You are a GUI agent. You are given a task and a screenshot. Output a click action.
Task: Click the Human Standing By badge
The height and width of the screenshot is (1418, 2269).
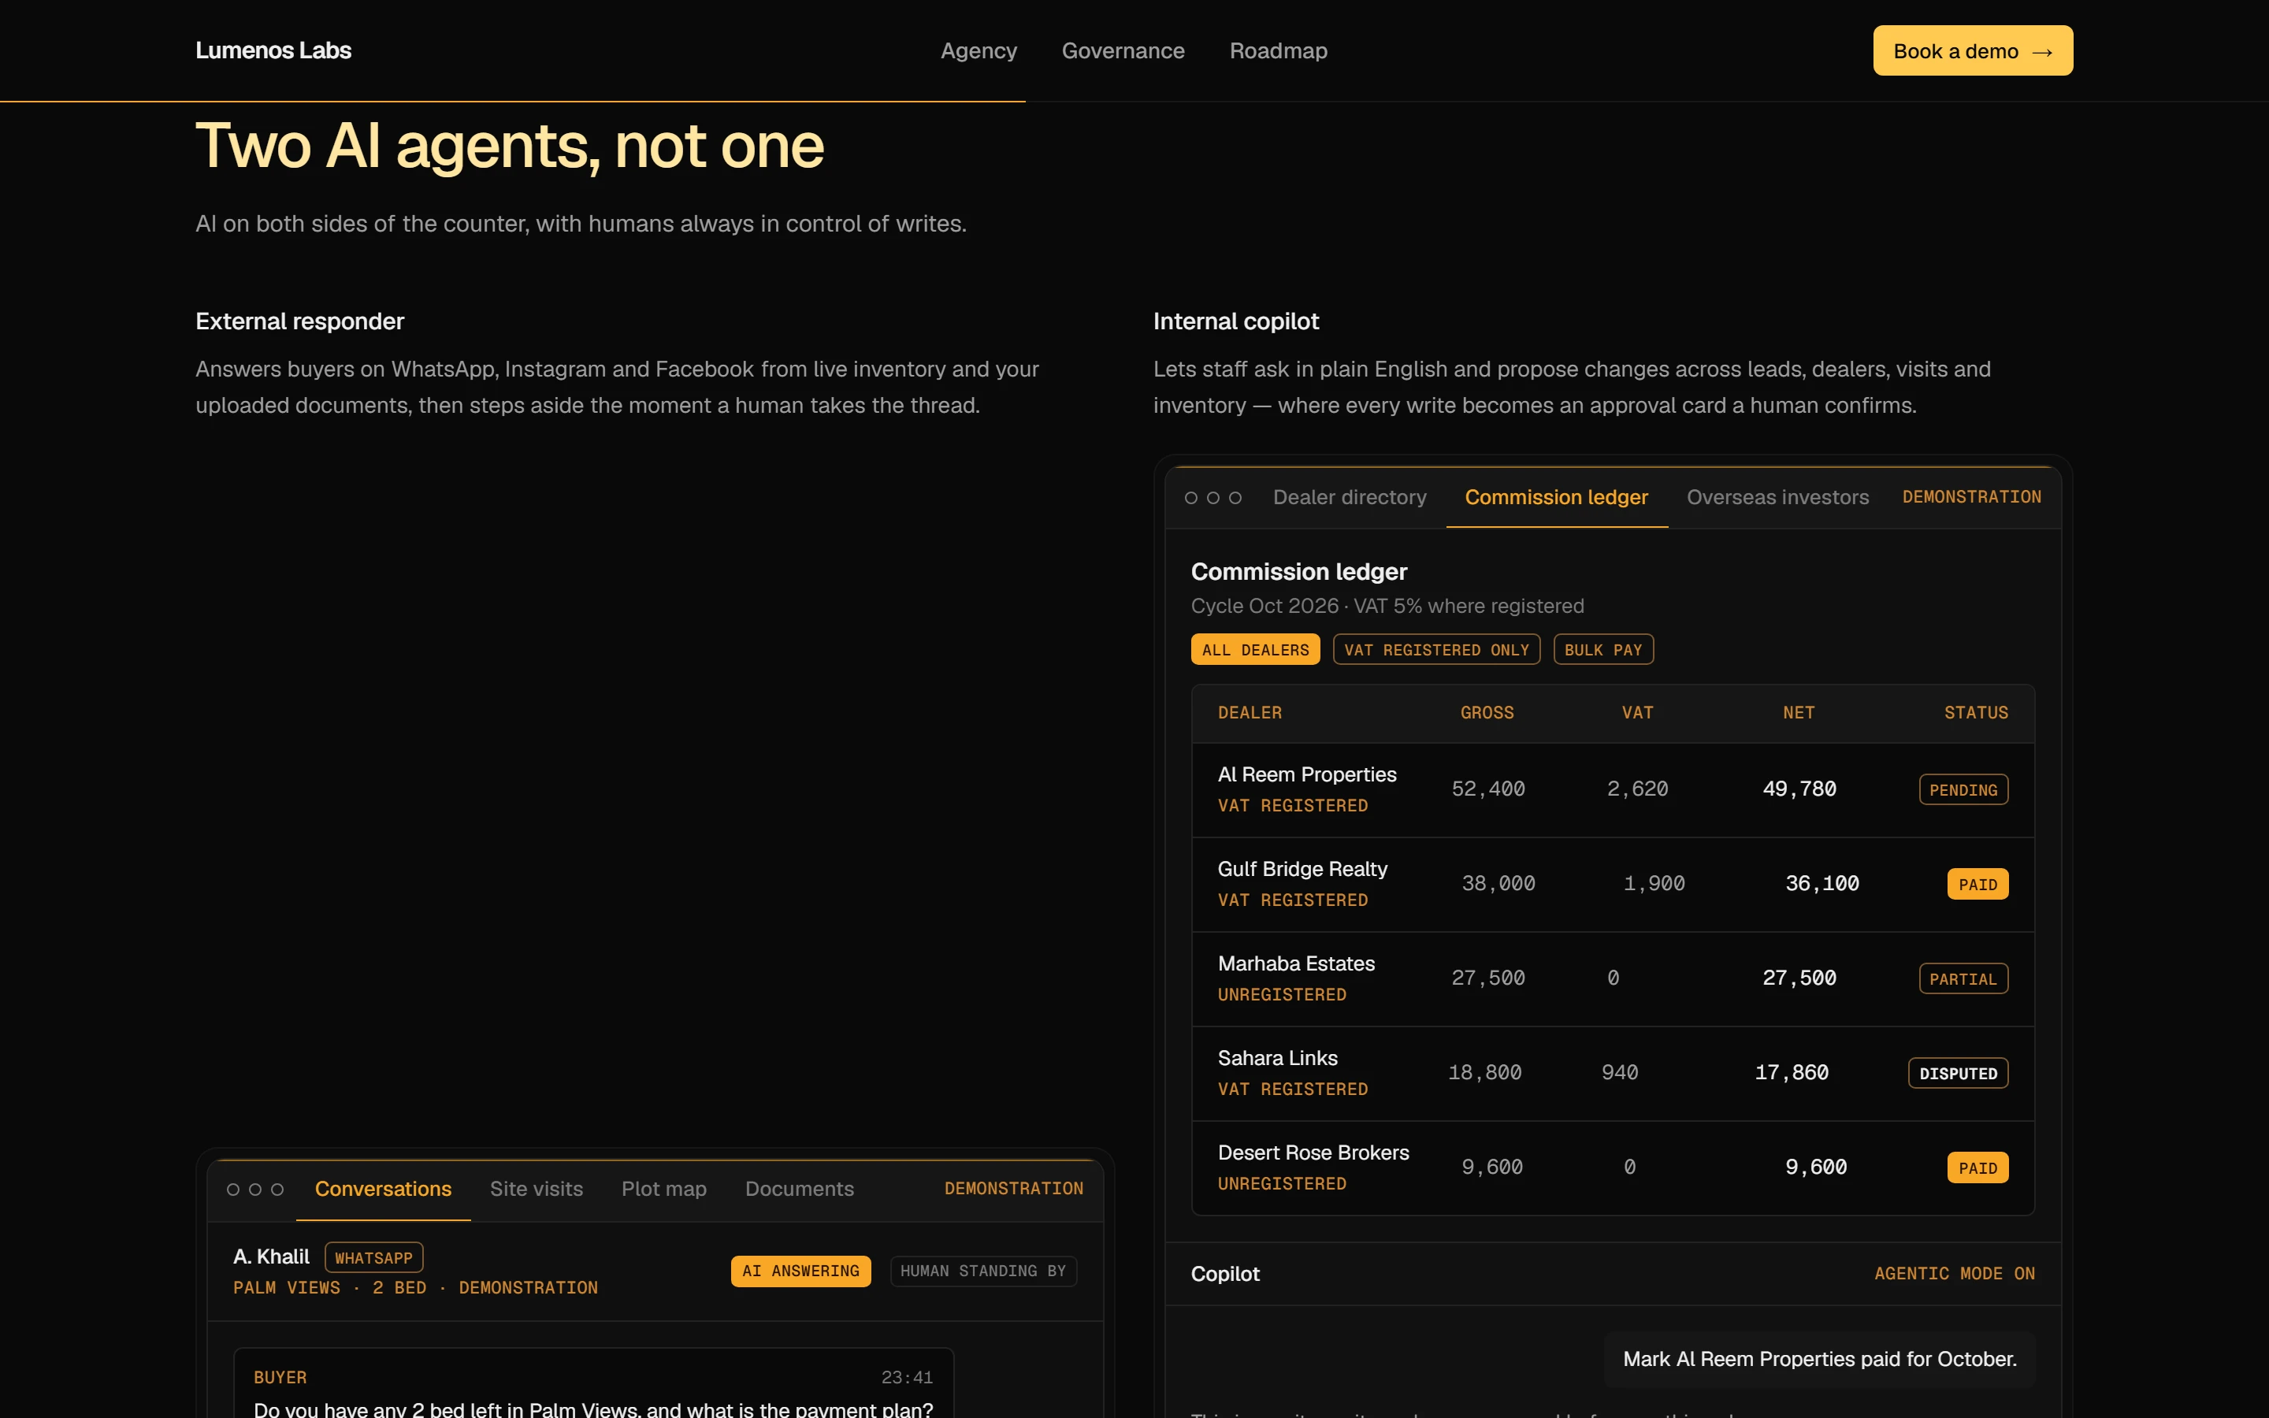(982, 1271)
